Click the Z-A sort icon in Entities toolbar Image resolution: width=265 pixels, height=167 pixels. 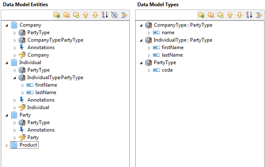(x=105, y=15)
